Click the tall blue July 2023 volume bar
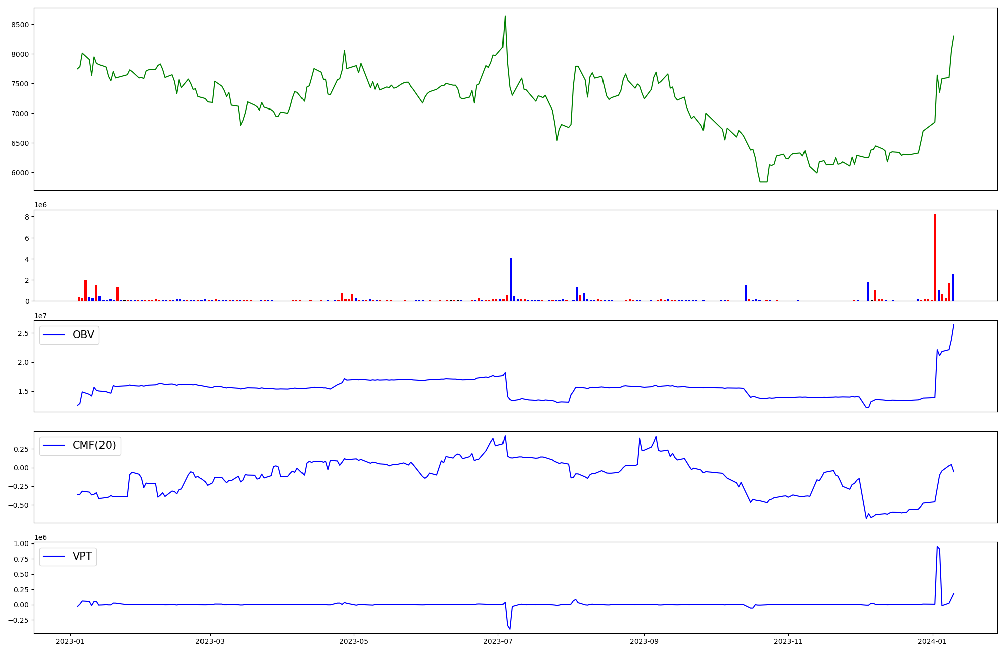This screenshot has width=1005, height=653. click(x=511, y=279)
